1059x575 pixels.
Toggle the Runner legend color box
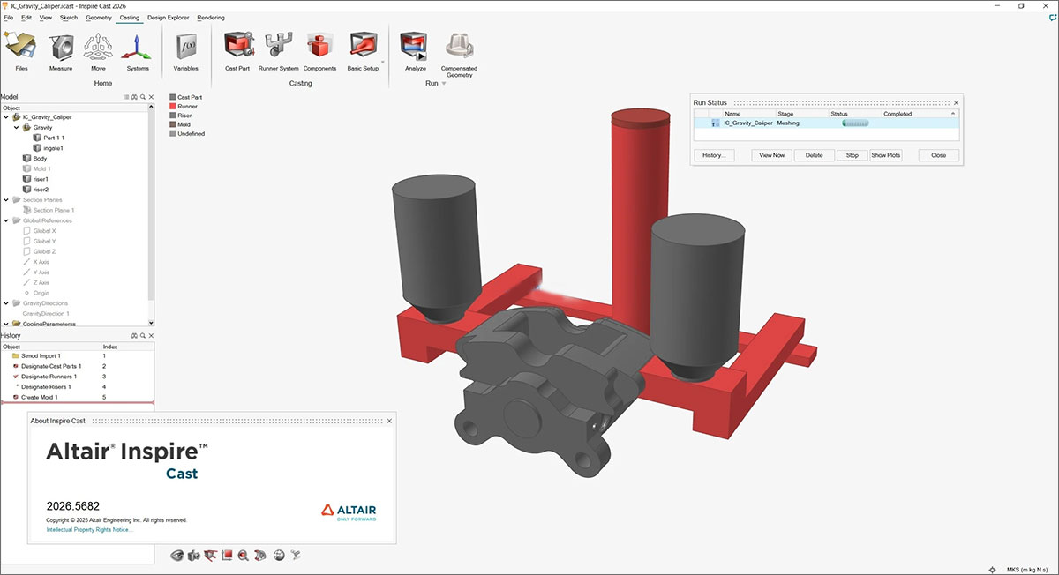[173, 107]
